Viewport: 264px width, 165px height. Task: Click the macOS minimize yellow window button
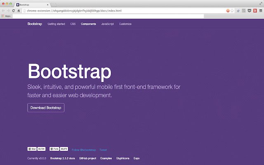click(x=7, y=4)
